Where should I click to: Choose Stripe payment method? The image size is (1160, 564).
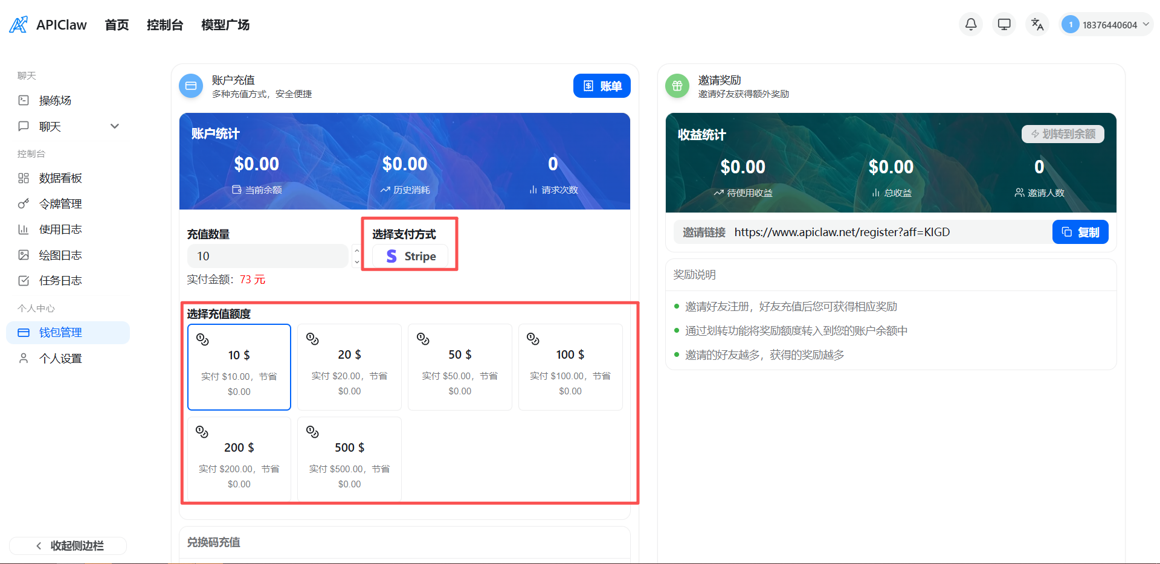click(410, 256)
